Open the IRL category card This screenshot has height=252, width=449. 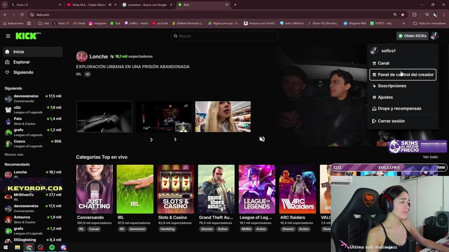(x=135, y=189)
